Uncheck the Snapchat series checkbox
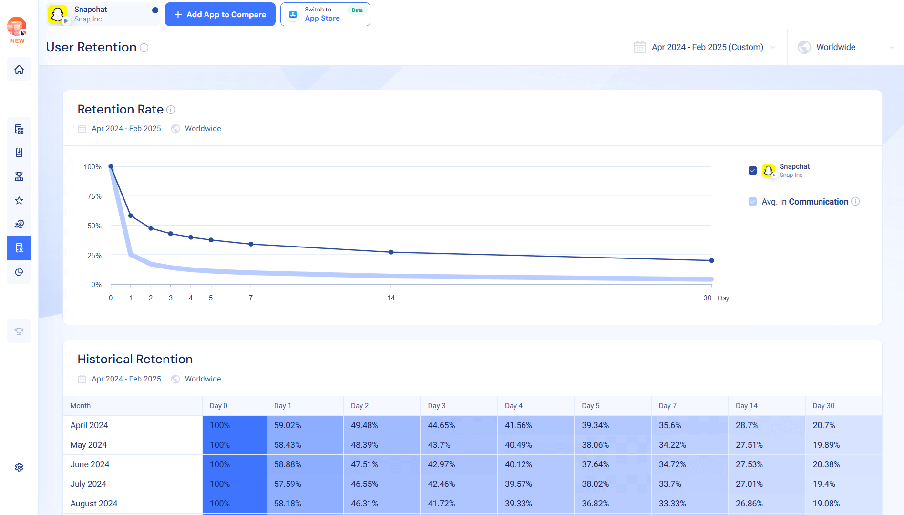Image resolution: width=904 pixels, height=515 pixels. coord(752,170)
